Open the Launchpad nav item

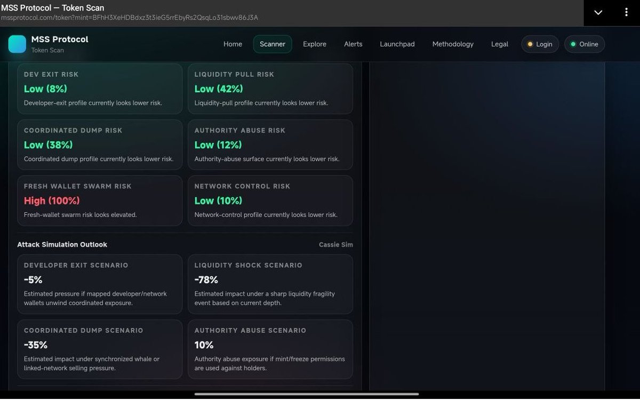(397, 44)
